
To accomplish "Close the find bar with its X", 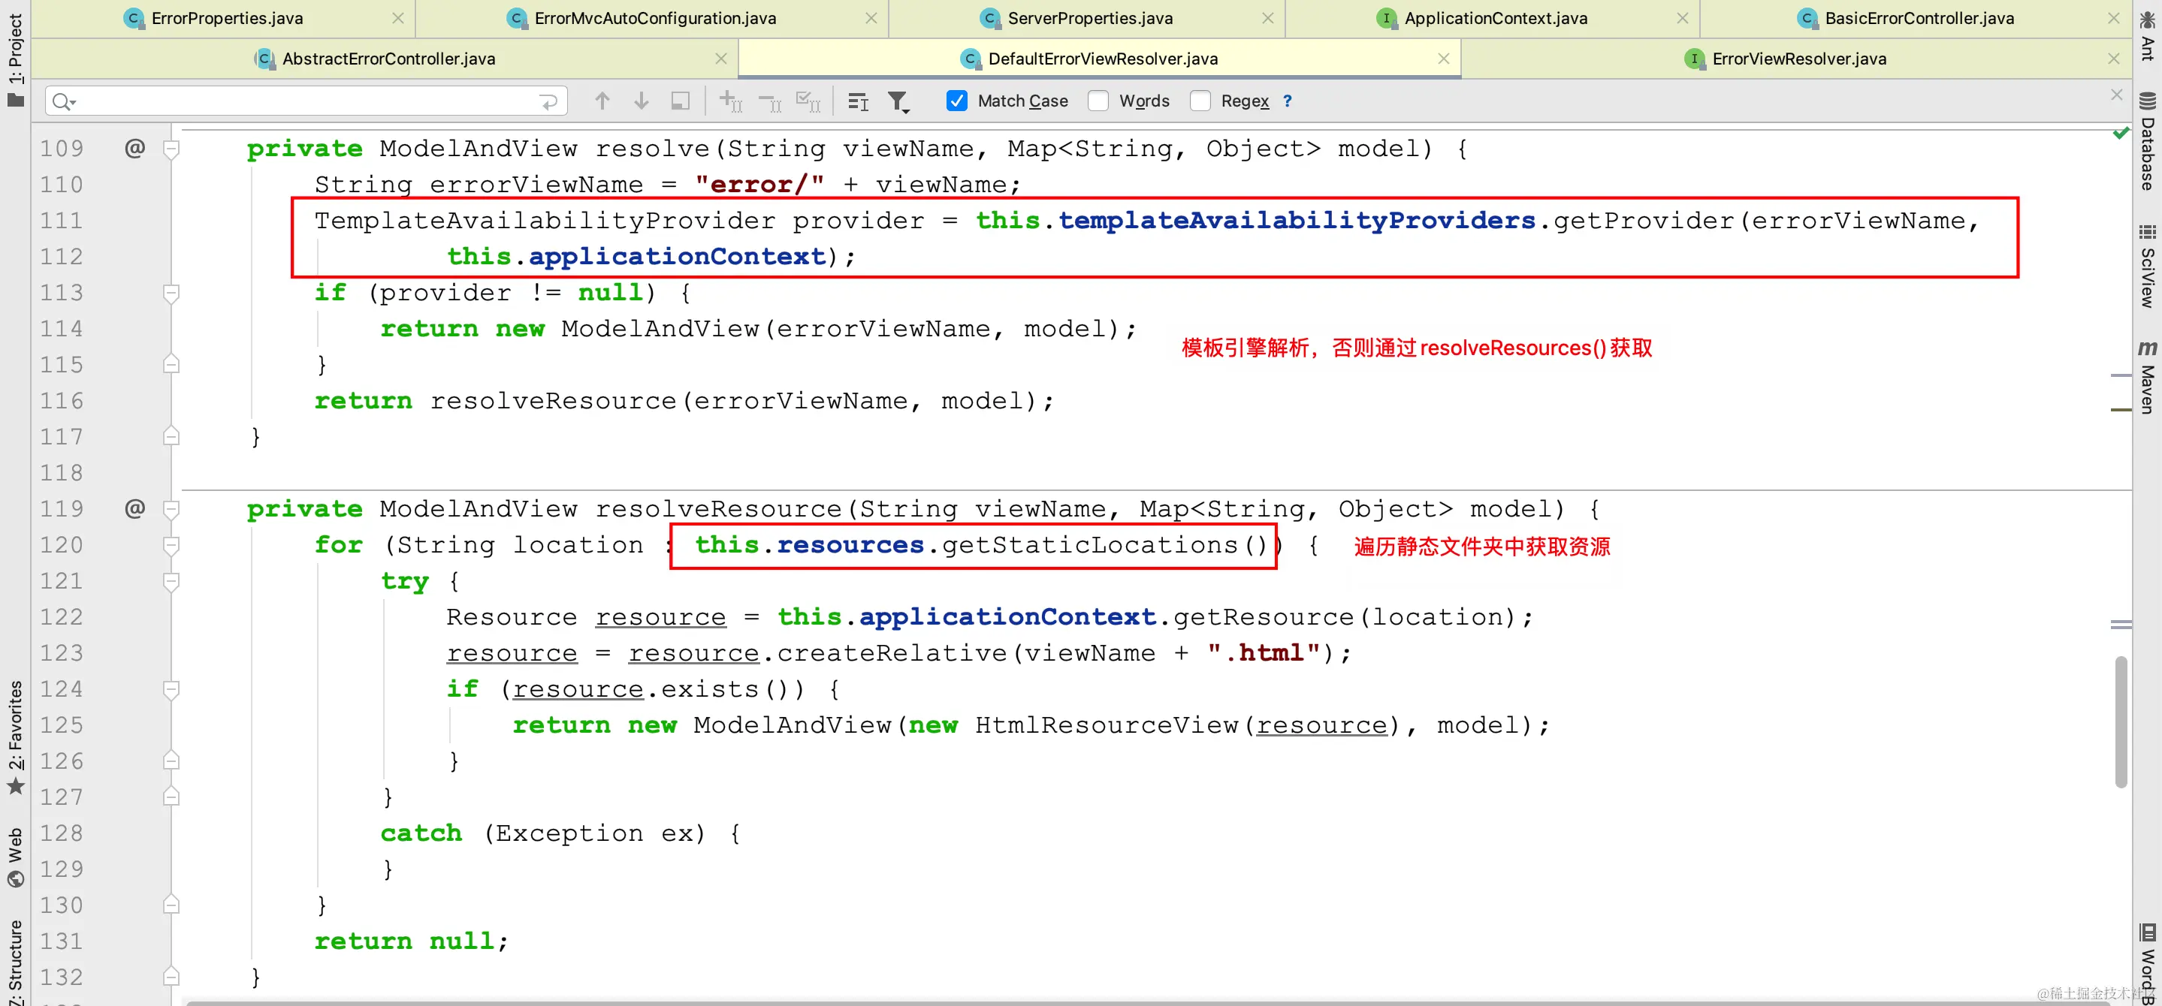I will (2117, 95).
